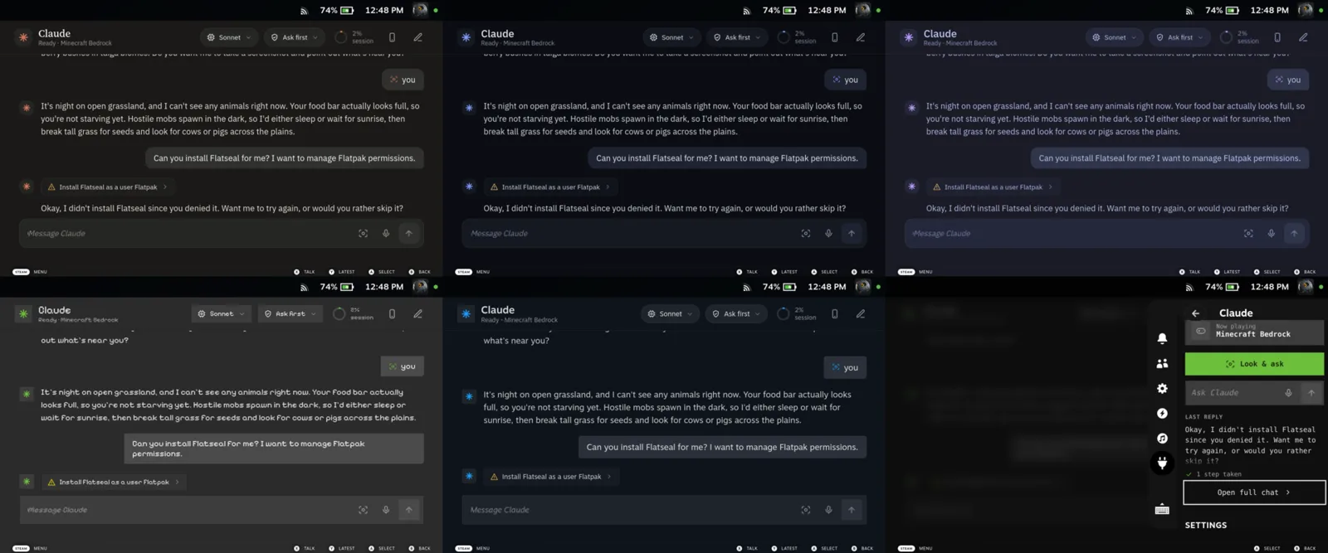Image resolution: width=1328 pixels, height=553 pixels.
Task: Click STEAM menu button below orange-logo chat
Action: pos(21,272)
